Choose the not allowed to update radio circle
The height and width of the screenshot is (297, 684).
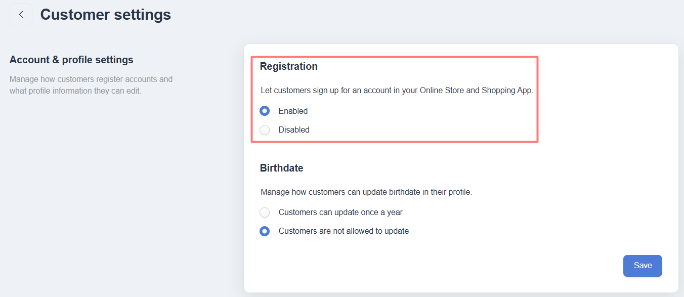tap(265, 231)
